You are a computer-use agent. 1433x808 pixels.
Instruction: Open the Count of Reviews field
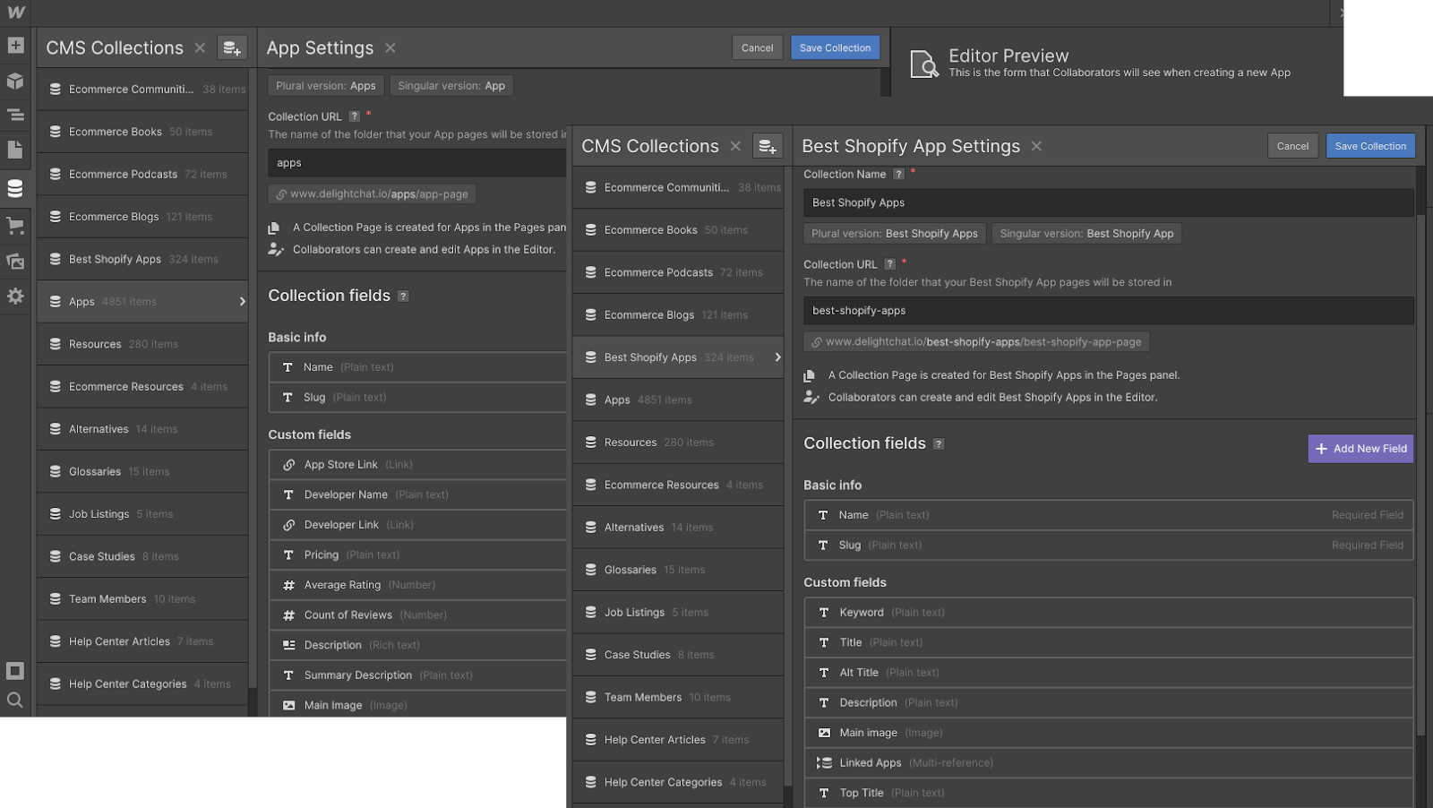pyautogui.click(x=417, y=615)
